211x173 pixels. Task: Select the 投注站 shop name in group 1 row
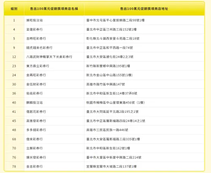pos(35,20)
